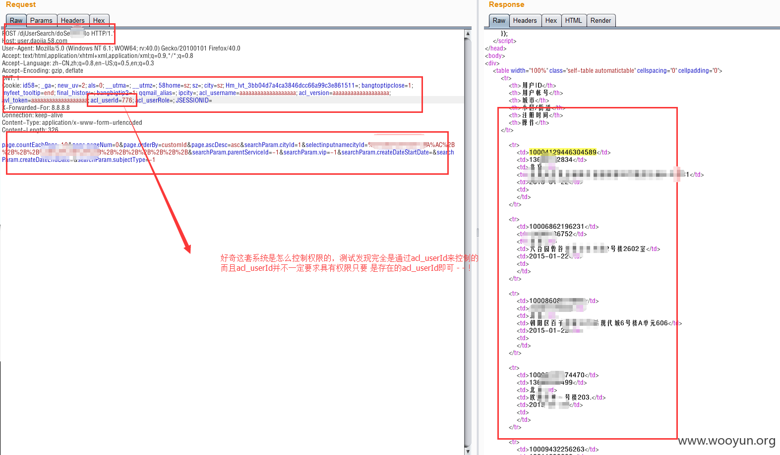Click the X-Forwarded-For: 8.8.8.8 header
780x455 pixels.
click(x=36, y=108)
